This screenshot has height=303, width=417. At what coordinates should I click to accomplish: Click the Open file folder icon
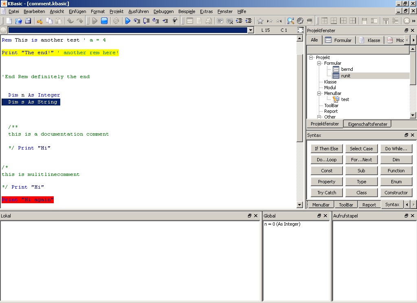19,21
